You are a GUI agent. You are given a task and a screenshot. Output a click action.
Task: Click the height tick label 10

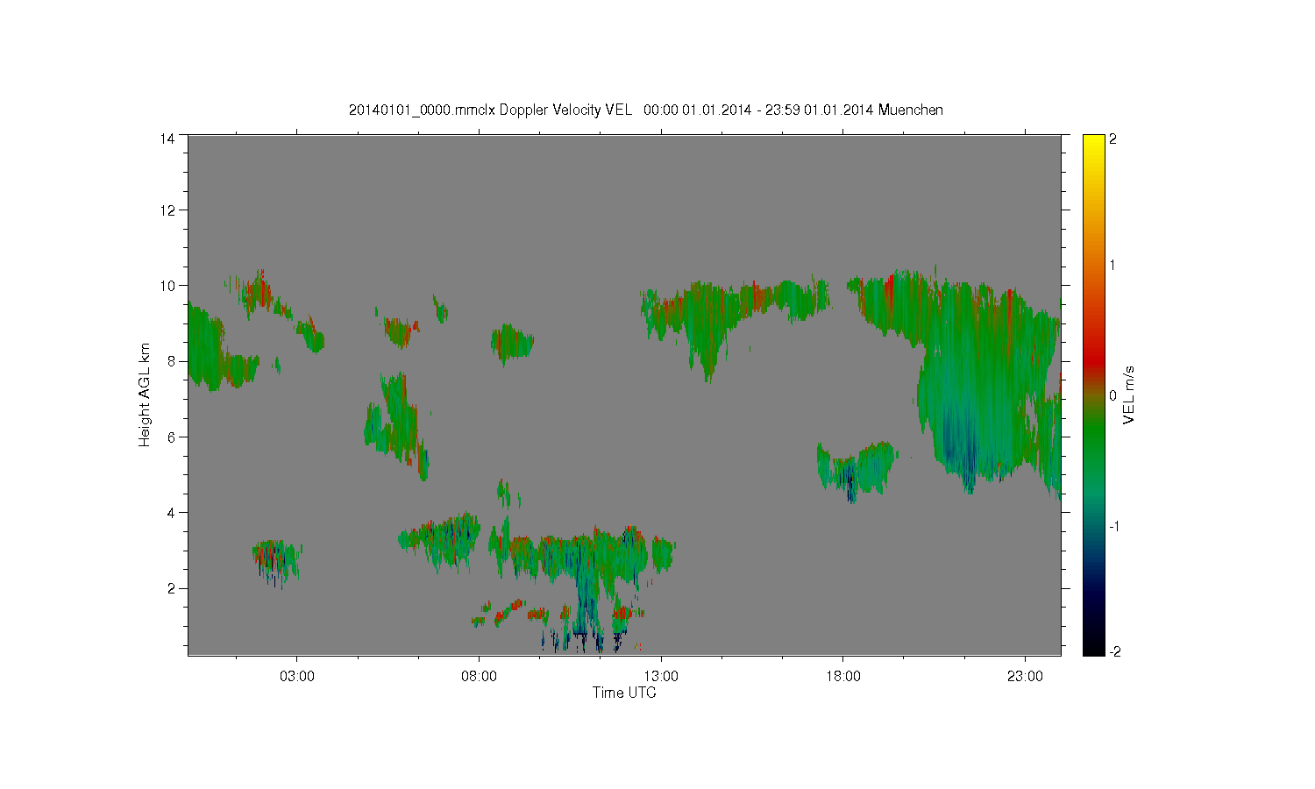(167, 286)
